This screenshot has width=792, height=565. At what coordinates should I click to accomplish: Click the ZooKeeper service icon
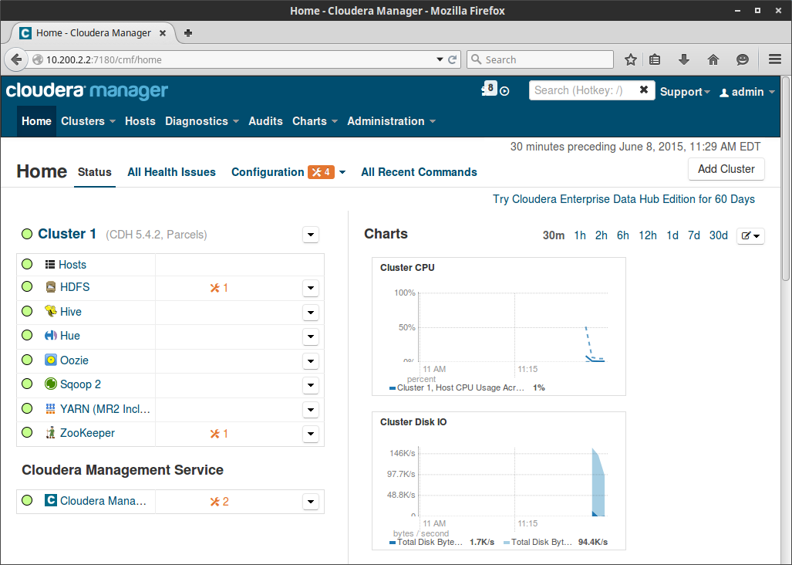point(50,432)
